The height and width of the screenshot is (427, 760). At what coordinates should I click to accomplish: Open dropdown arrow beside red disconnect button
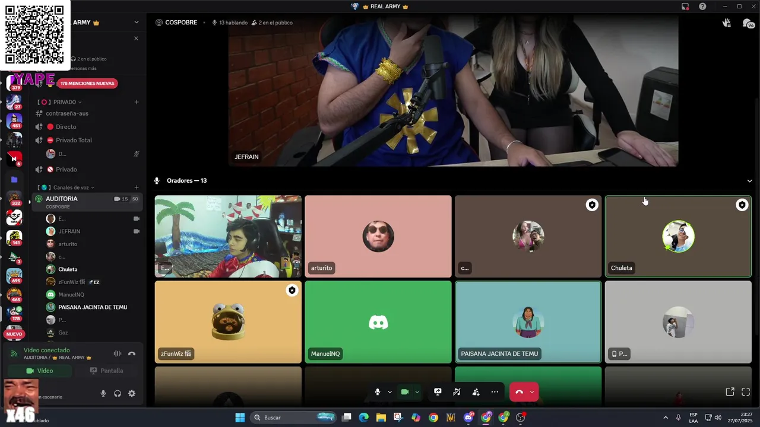coord(532,392)
